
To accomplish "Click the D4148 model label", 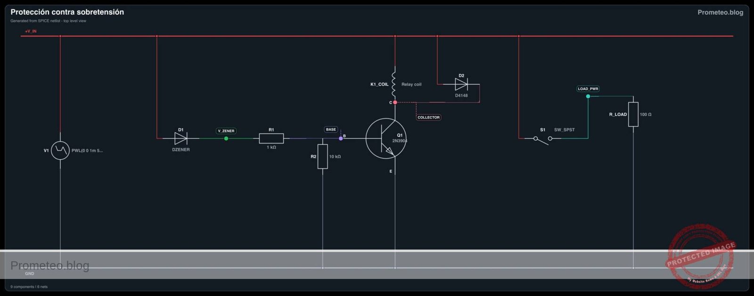I will point(461,96).
